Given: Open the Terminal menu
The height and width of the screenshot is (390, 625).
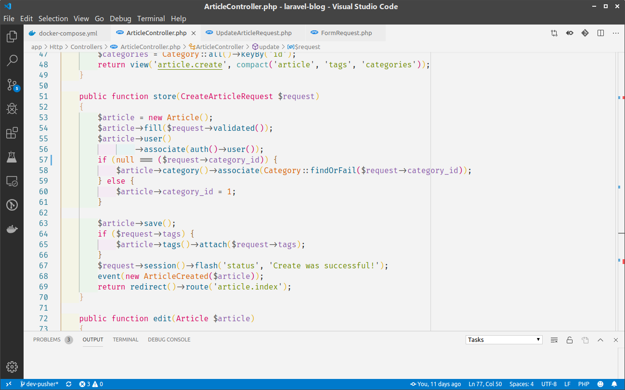Looking at the screenshot, I should point(151,19).
